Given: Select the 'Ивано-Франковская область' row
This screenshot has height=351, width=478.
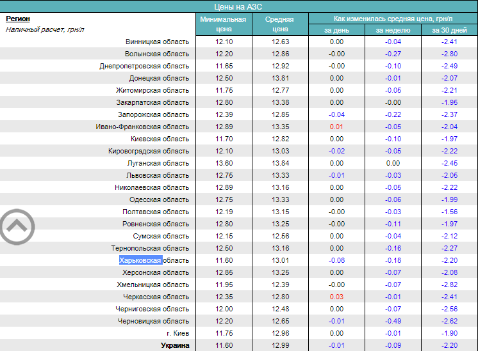Looking at the screenshot, I should pos(142,127).
